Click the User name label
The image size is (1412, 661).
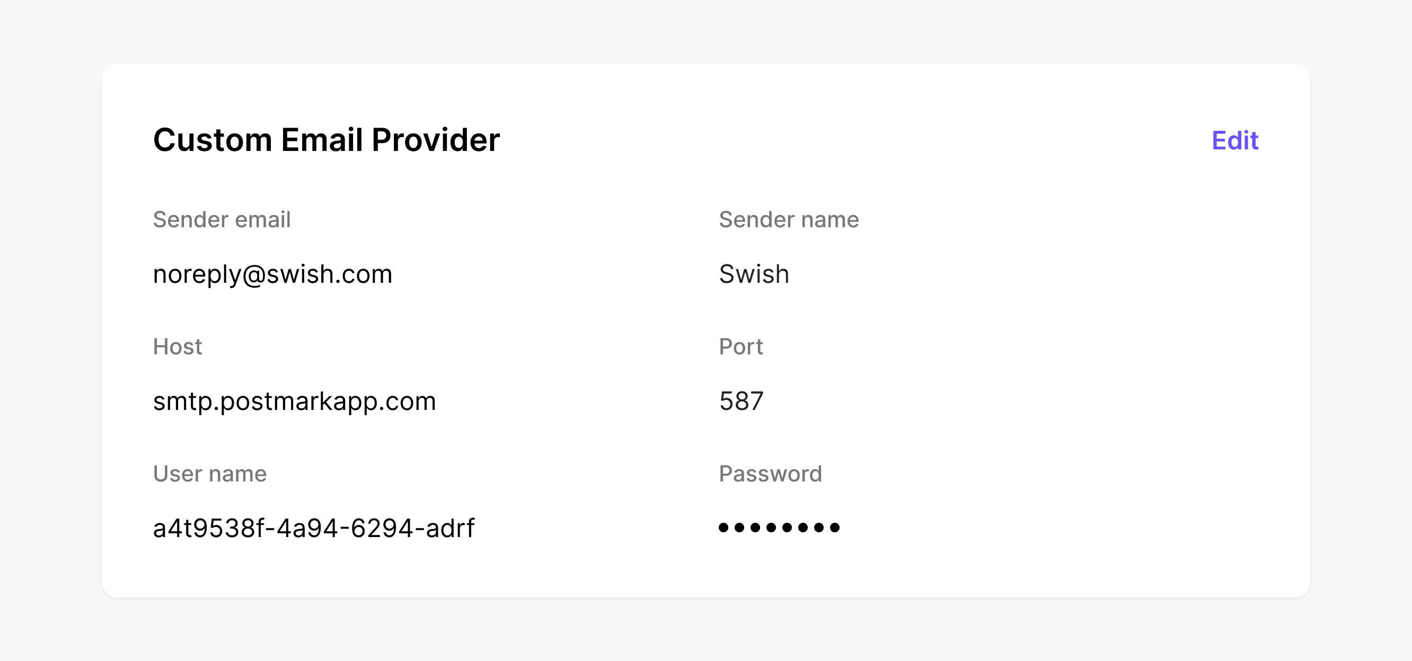(x=210, y=474)
